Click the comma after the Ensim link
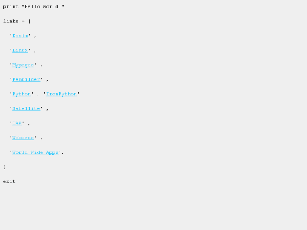The image size is (307, 230). pyautogui.click(x=35, y=37)
